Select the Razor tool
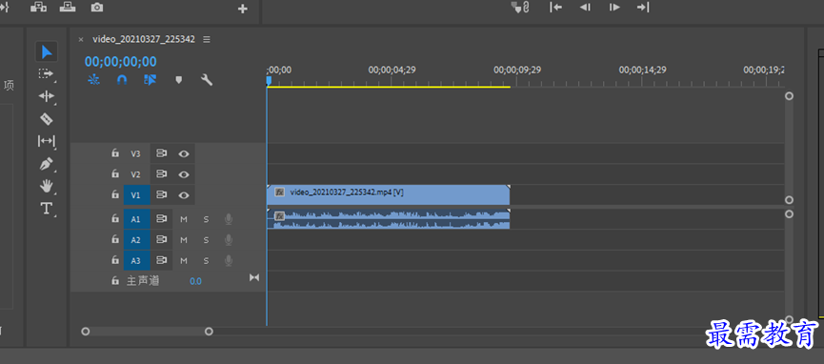824x364 pixels. tap(47, 119)
